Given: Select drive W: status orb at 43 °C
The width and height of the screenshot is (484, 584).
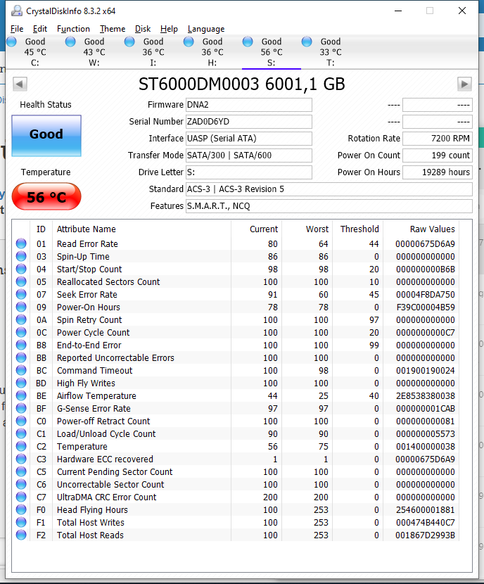Looking at the screenshot, I should pos(70,42).
